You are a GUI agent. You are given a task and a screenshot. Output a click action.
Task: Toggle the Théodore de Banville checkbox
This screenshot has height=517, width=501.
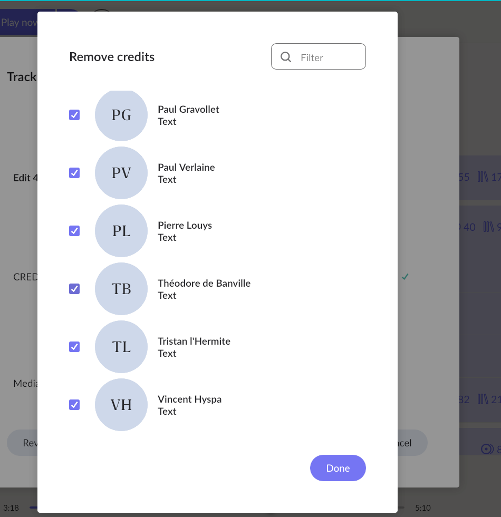click(74, 289)
